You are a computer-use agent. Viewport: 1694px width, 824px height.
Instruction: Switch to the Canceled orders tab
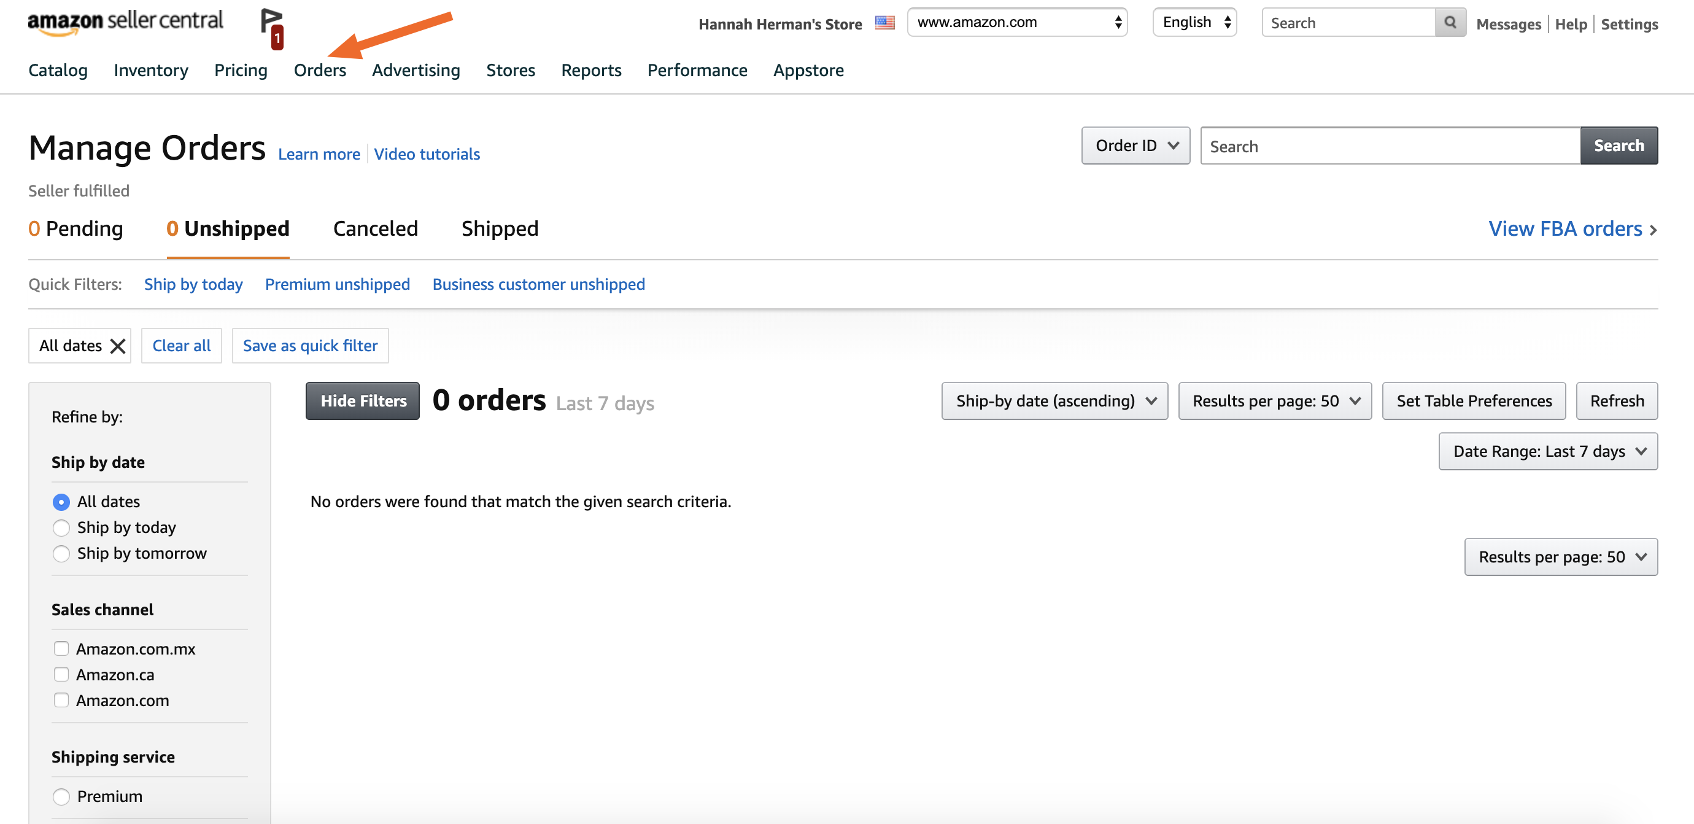coord(376,229)
